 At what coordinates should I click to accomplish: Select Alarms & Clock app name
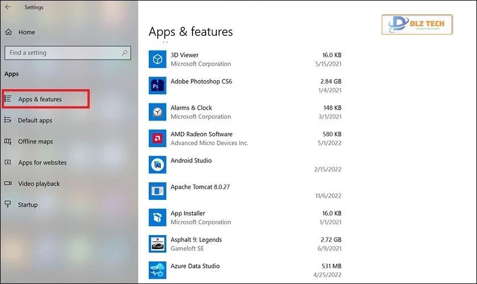(x=191, y=108)
